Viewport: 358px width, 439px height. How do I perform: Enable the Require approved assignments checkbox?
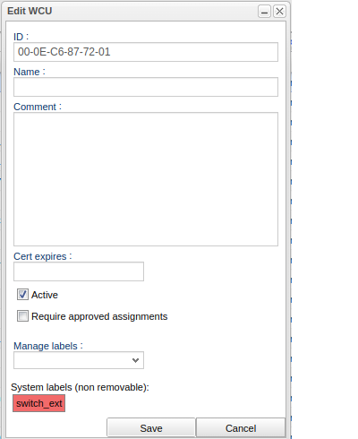(x=22, y=316)
